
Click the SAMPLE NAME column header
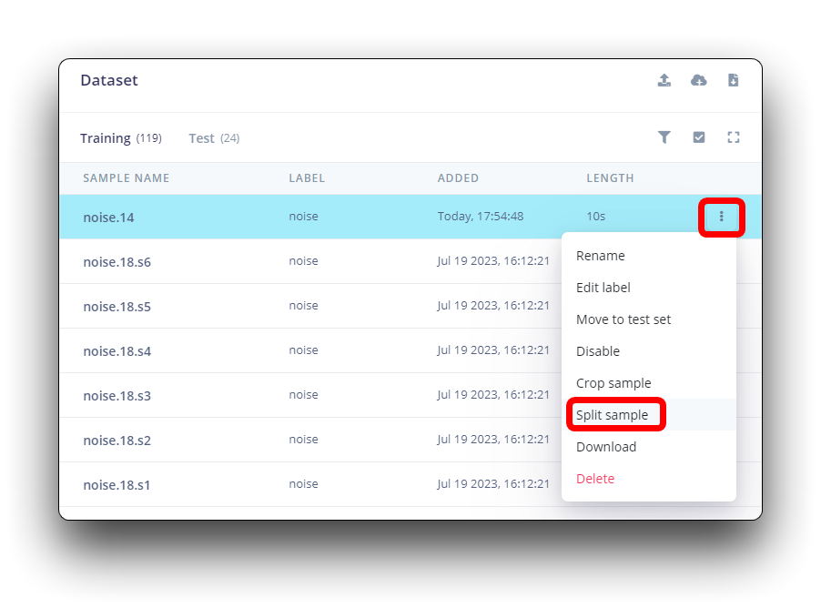pos(127,178)
